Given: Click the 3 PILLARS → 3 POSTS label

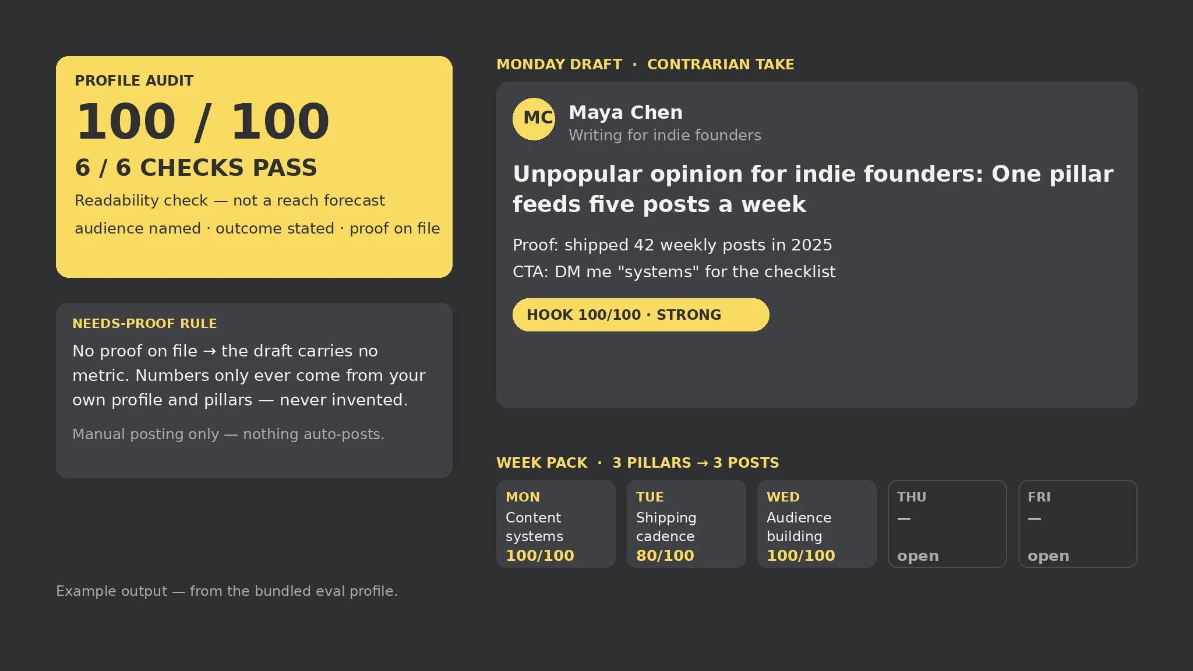Looking at the screenshot, I should tap(696, 462).
